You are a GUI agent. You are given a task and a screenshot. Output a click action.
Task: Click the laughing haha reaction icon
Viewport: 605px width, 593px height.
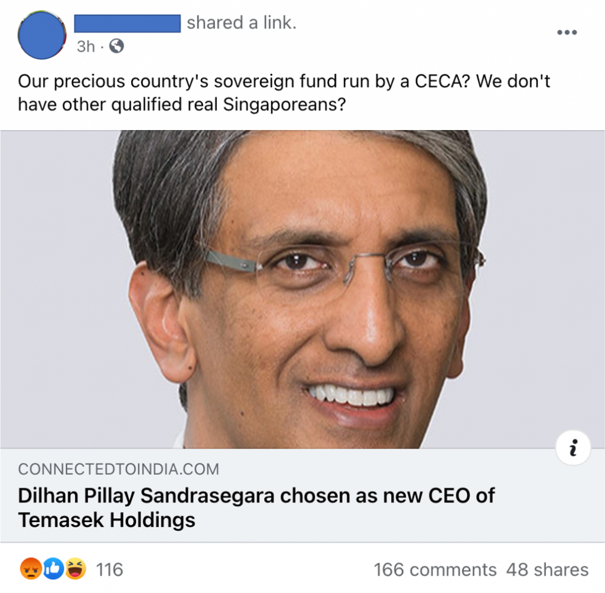click(x=75, y=569)
